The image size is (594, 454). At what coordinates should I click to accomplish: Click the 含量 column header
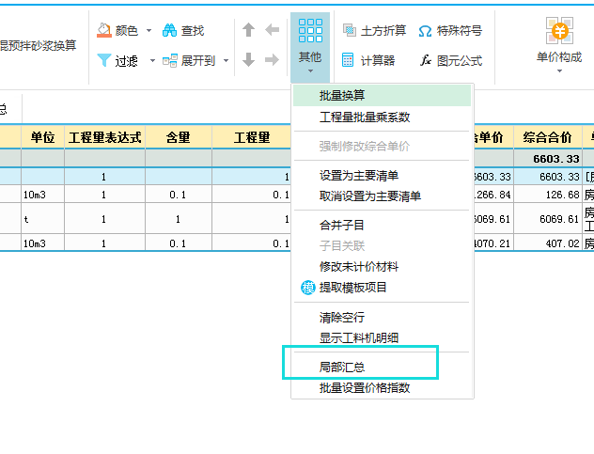click(179, 137)
